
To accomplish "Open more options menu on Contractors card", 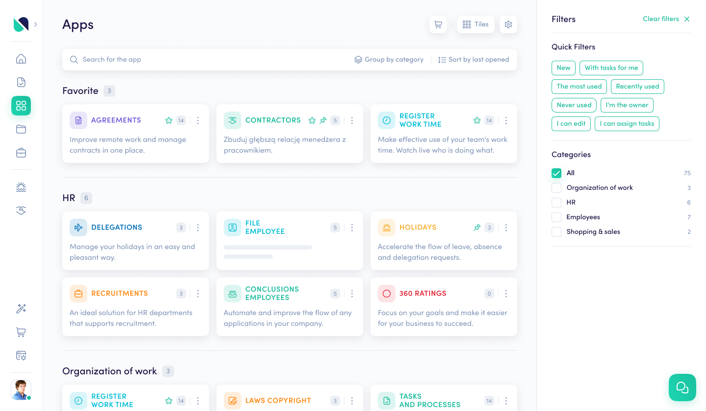I will click(x=352, y=120).
